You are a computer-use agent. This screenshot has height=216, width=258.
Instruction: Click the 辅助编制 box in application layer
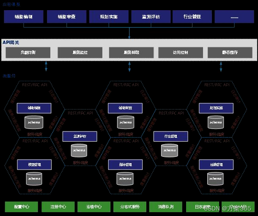click(x=24, y=16)
